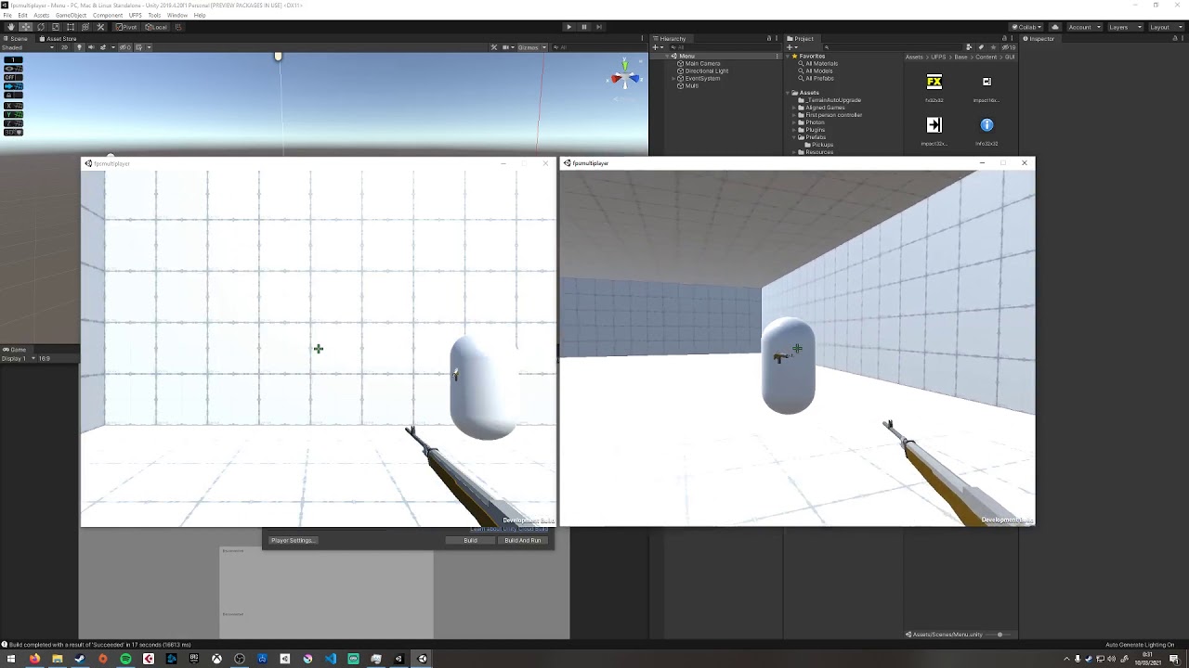Select the Rect transform tool
This screenshot has width=1189, height=668.
click(71, 27)
